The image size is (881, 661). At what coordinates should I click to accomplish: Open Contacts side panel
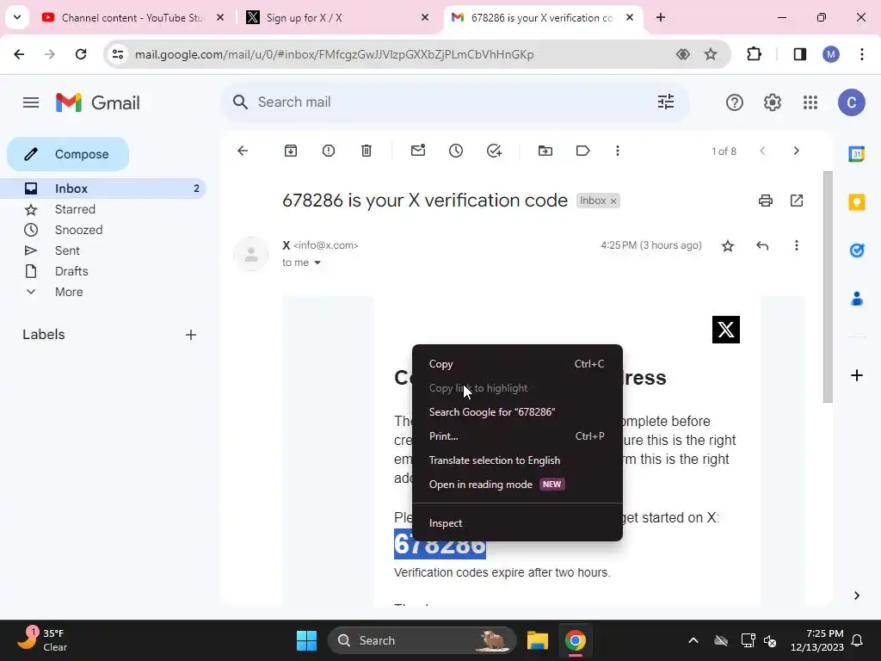pos(856,299)
